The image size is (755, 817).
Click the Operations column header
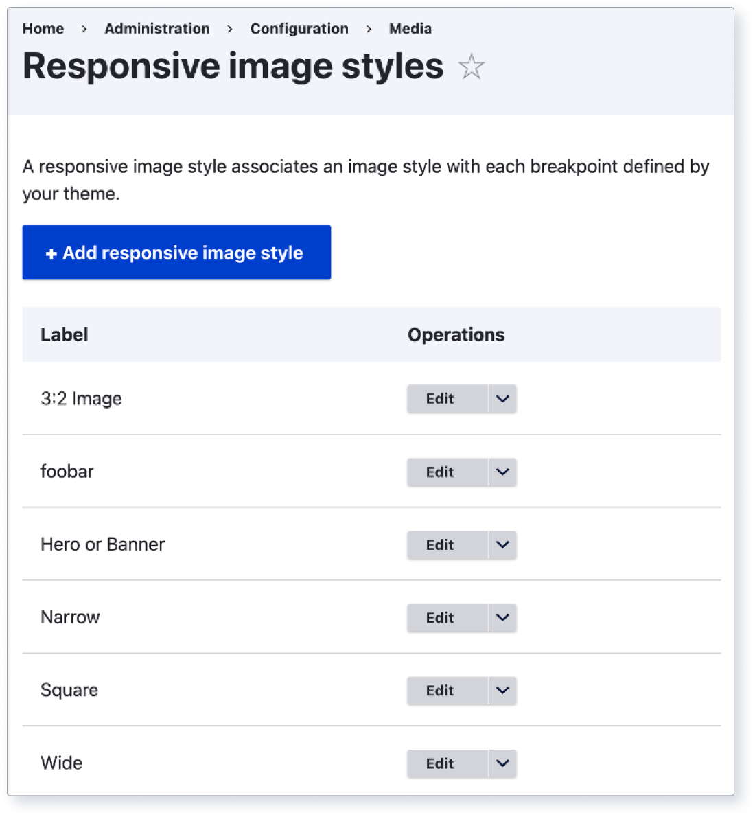click(x=456, y=334)
